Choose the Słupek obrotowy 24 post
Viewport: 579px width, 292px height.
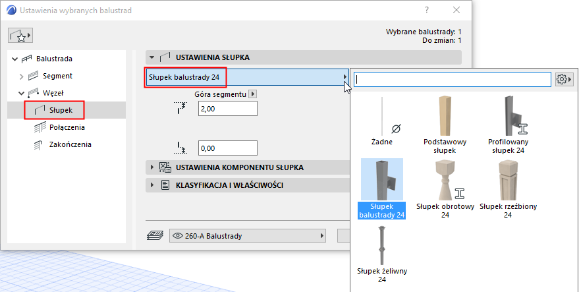445,189
